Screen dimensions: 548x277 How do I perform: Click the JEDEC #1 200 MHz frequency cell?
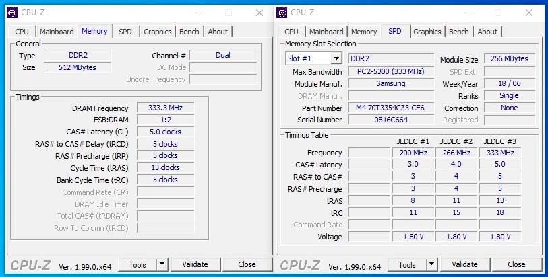point(413,153)
